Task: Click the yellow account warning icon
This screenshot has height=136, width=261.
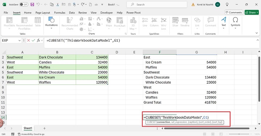Action: click(193, 4)
